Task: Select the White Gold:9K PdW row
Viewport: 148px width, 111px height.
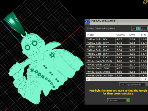Action: [117, 61]
